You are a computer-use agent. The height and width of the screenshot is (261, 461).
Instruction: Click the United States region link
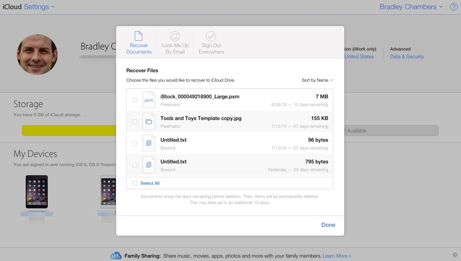(x=359, y=56)
